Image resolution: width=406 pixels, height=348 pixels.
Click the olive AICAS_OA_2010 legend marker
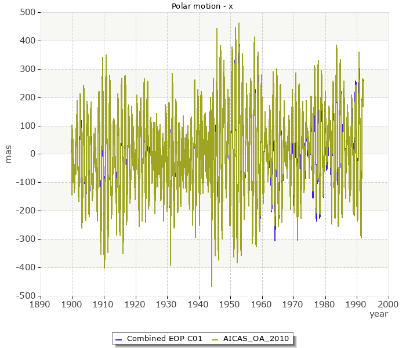click(215, 339)
